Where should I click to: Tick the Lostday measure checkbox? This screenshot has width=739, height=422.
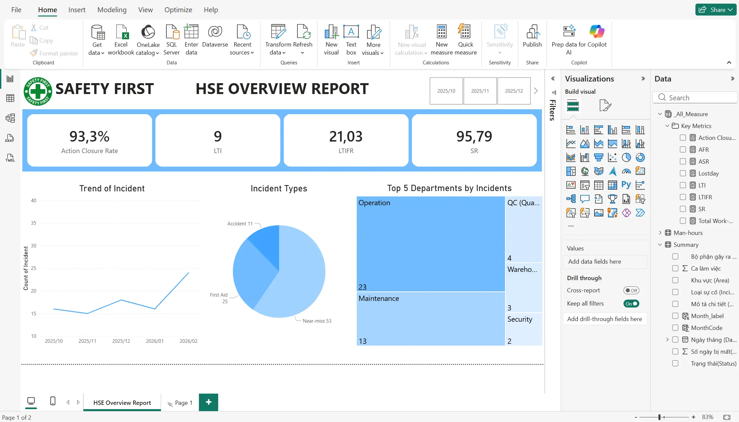(683, 173)
